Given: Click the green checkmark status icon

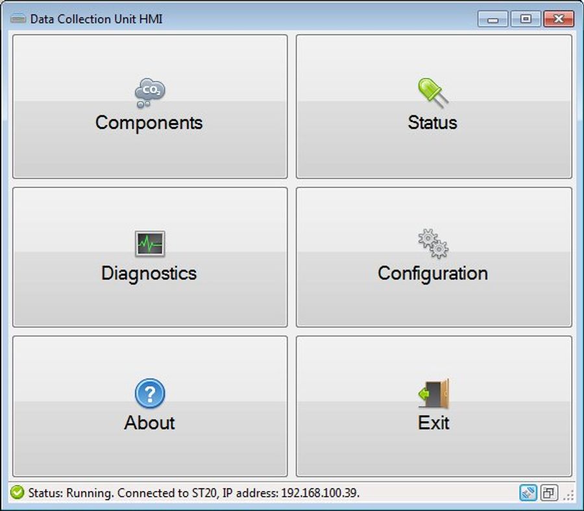Looking at the screenshot, I should [x=17, y=492].
